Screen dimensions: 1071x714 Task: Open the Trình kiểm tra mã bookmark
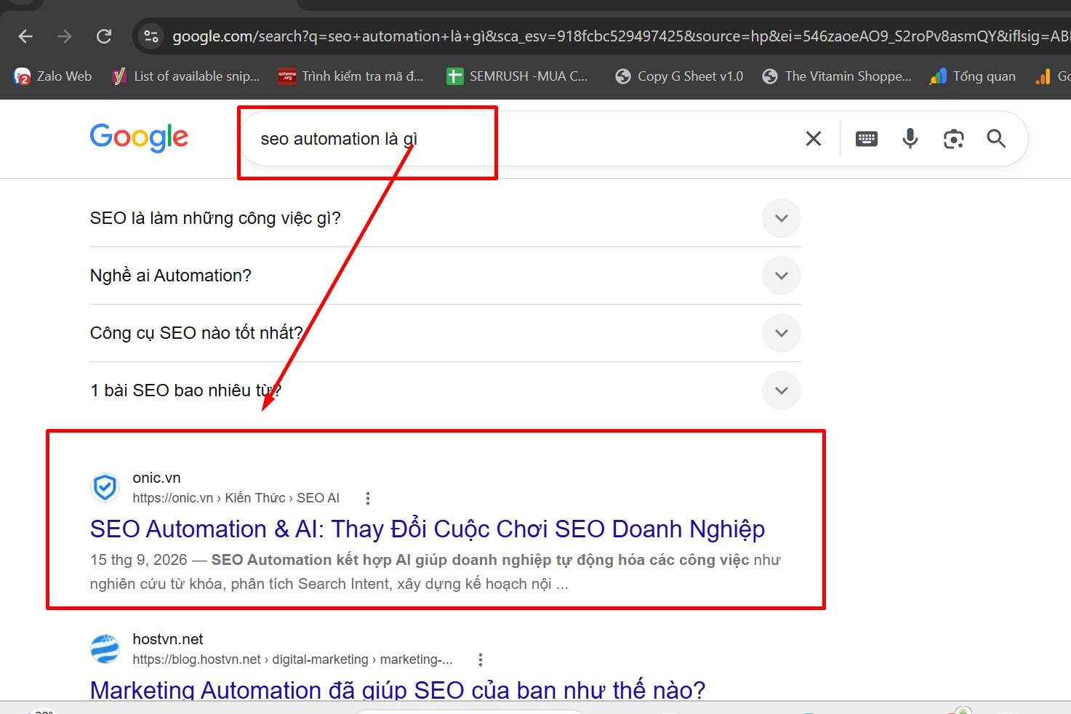point(350,76)
